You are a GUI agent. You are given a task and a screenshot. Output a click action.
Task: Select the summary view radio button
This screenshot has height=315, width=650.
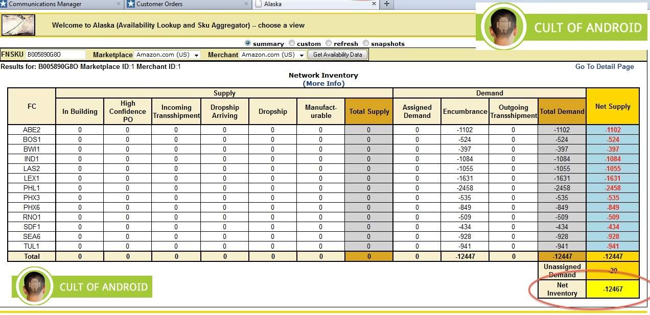pos(248,43)
